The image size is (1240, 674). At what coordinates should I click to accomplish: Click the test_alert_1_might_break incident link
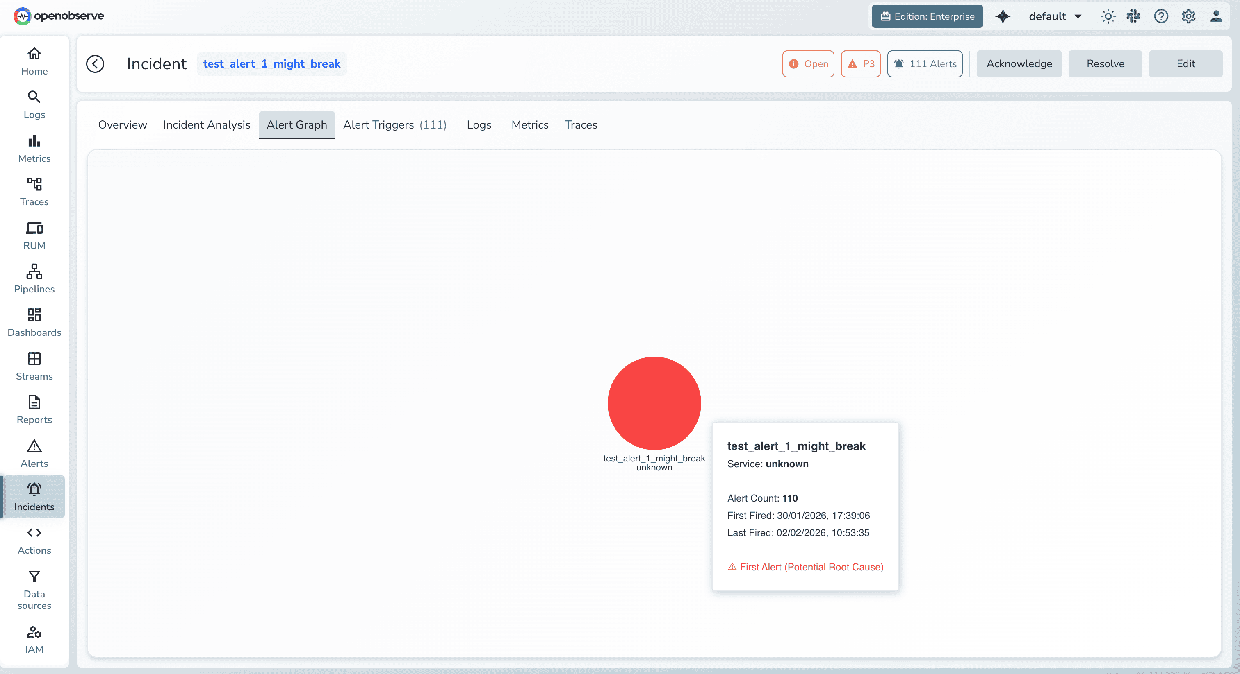(271, 63)
